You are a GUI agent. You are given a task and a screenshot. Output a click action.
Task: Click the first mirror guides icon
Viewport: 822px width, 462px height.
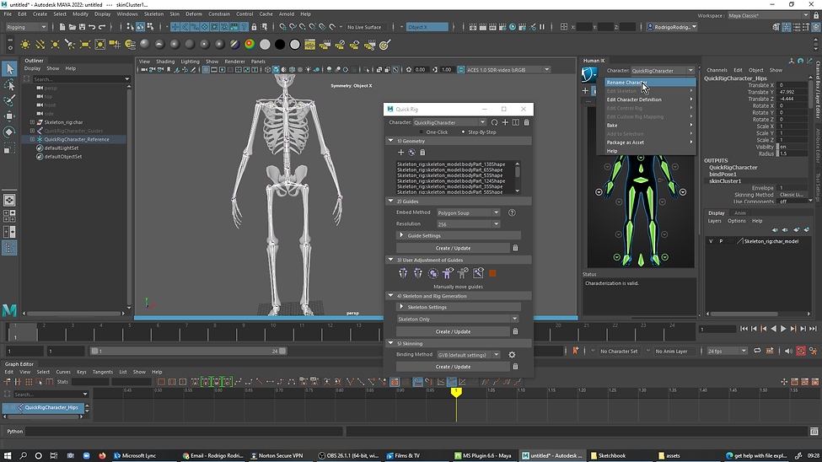403,273
